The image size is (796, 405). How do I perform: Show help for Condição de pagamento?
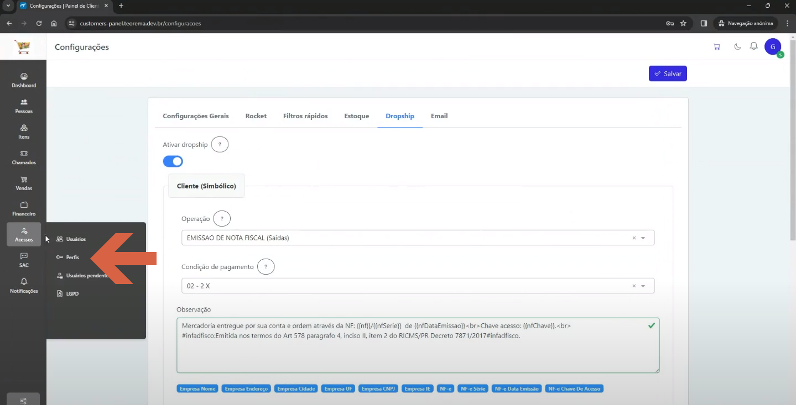tap(266, 267)
